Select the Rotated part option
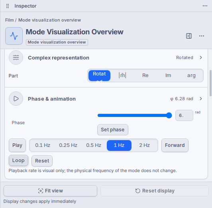This screenshot has width=212, height=208. pos(99,75)
